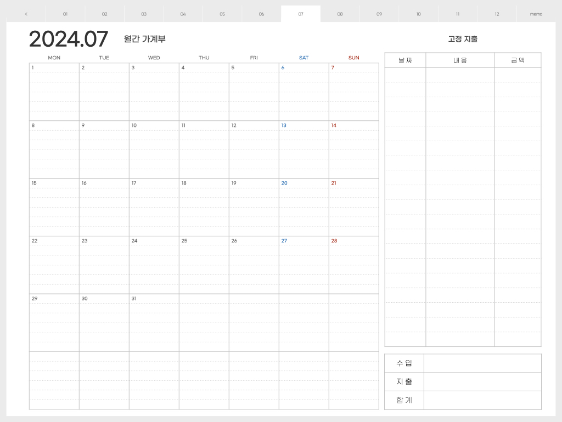This screenshot has height=422, width=562.
Task: Select the Sunday 28 cell
Action: [354, 265]
